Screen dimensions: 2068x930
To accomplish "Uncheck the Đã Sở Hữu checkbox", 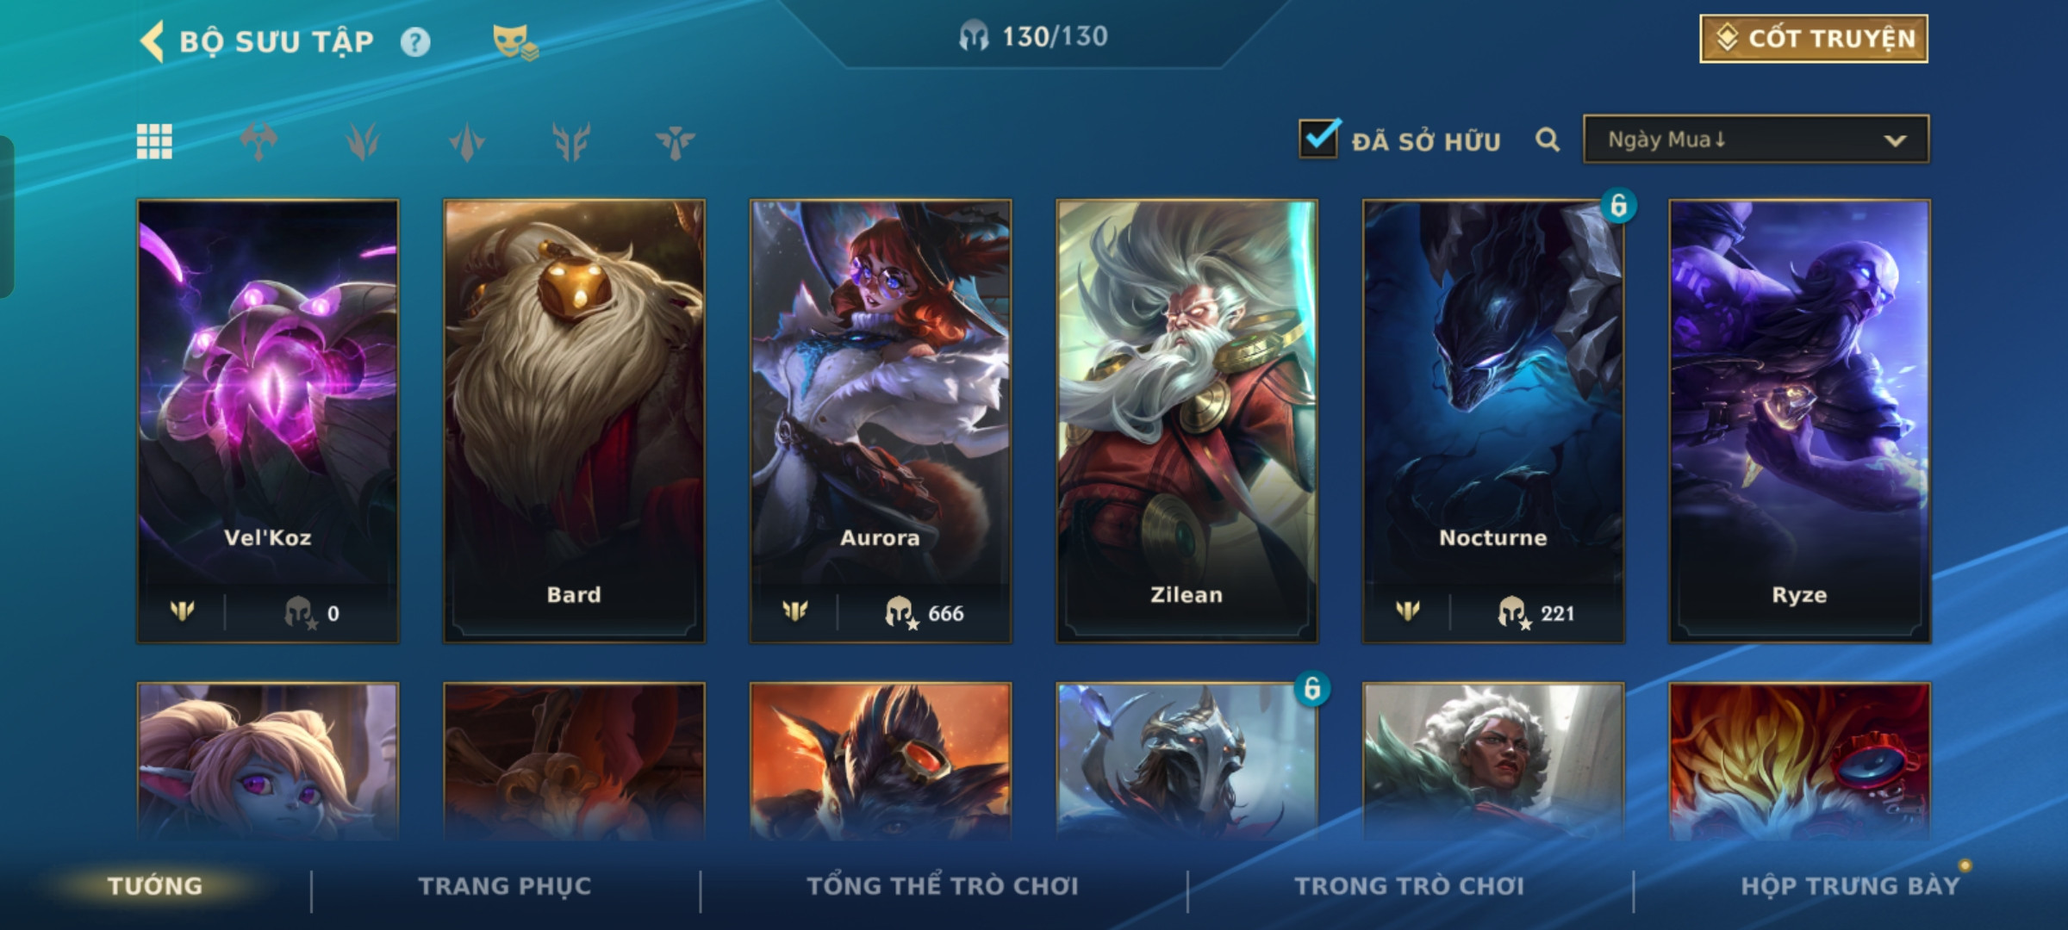I will (x=1318, y=138).
